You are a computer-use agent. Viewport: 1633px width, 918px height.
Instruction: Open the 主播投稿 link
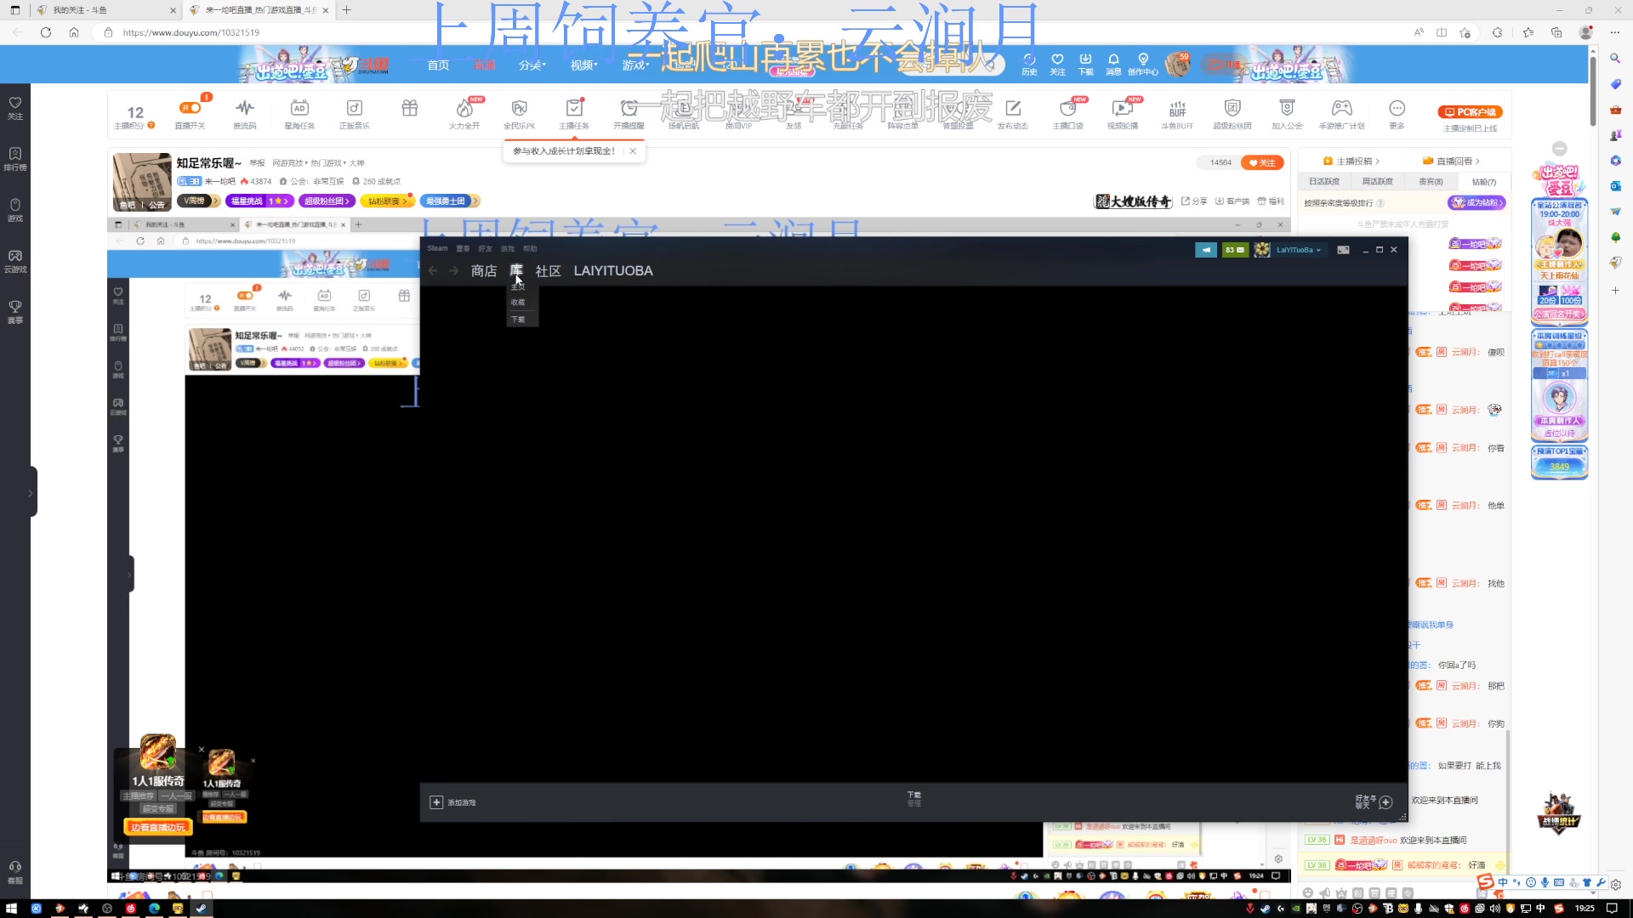(x=1351, y=161)
